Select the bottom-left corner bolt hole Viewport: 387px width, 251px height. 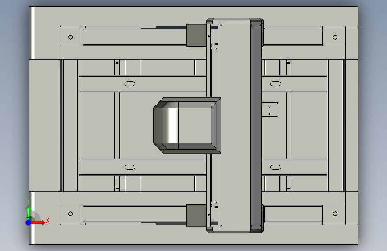tap(71, 213)
